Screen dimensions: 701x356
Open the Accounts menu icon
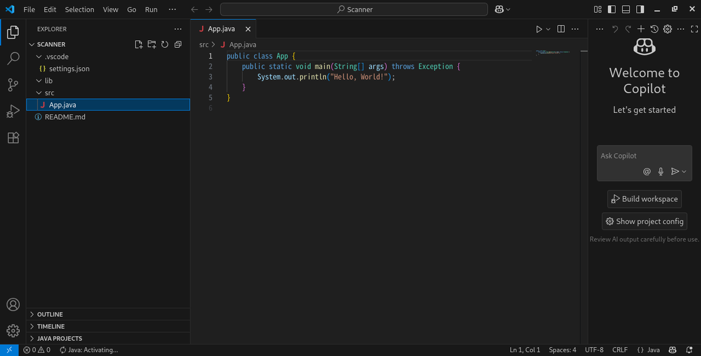[13, 305]
